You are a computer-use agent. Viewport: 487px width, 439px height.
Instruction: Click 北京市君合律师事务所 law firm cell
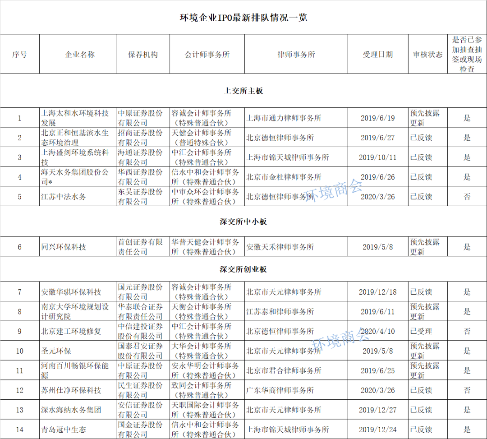pos(296,370)
